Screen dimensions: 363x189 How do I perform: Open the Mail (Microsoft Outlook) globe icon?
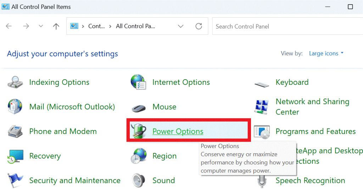tap(15, 107)
